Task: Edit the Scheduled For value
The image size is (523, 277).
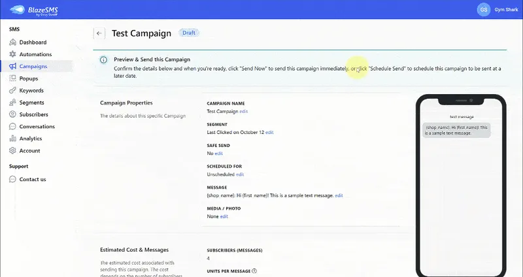Action: (240, 174)
